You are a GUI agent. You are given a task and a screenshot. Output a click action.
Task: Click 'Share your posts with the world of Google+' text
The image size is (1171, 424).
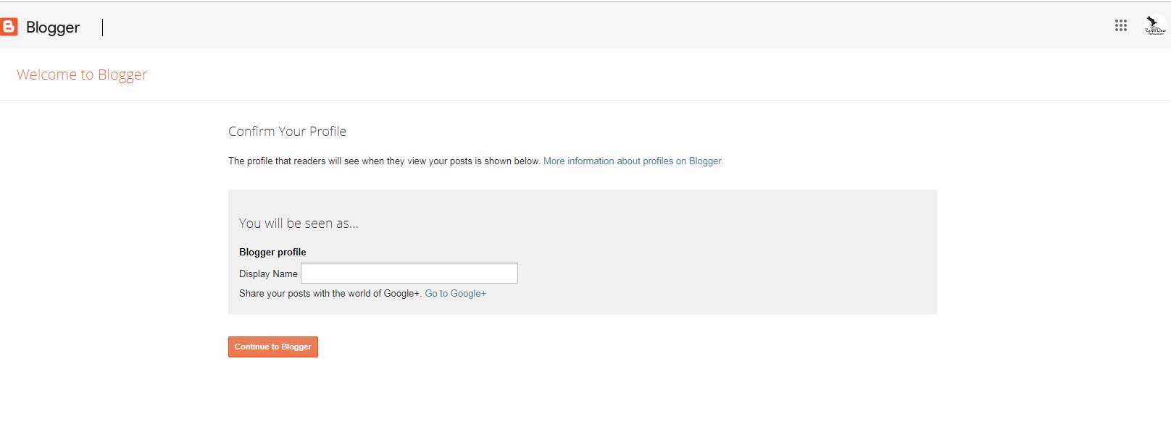pyautogui.click(x=330, y=293)
